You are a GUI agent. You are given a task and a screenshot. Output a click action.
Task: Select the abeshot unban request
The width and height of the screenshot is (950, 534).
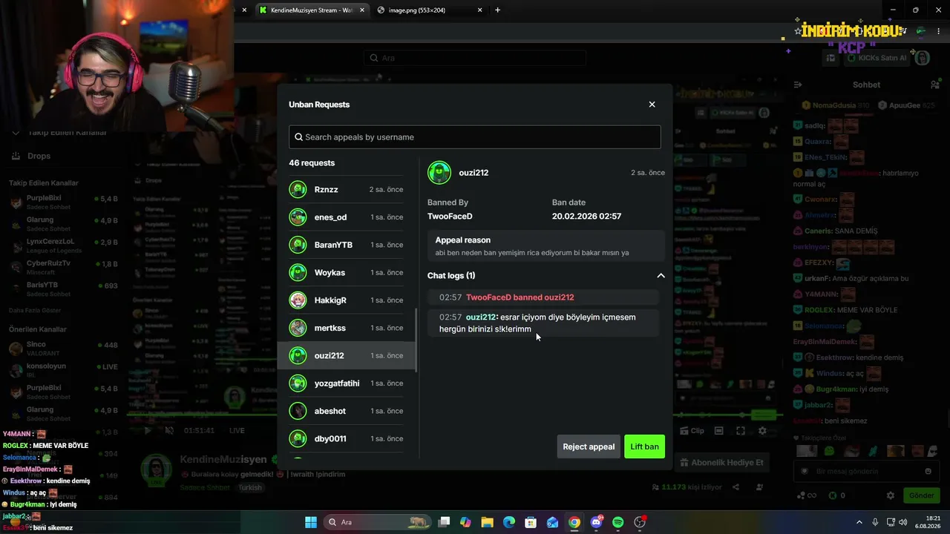pyautogui.click(x=346, y=411)
